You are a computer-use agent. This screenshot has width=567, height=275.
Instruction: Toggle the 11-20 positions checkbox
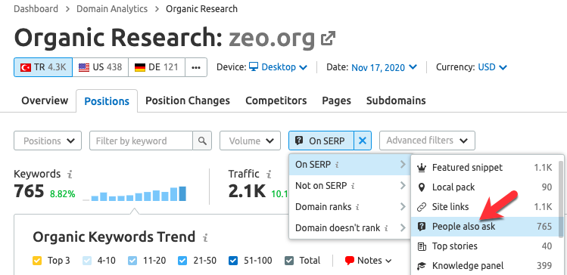coord(132,261)
